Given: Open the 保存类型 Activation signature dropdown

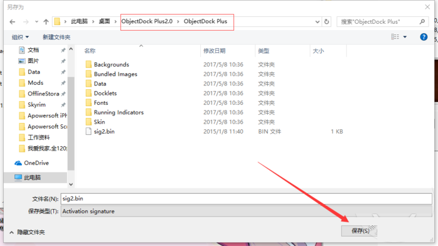Looking at the screenshot, I should (x=247, y=211).
